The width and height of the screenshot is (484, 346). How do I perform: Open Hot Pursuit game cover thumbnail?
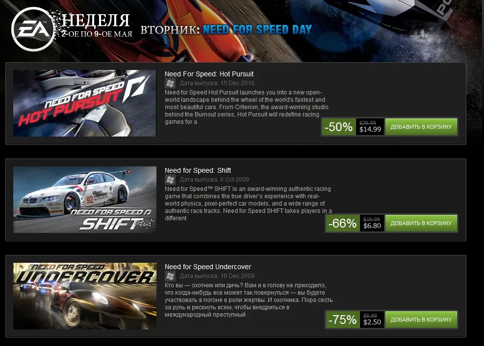84,103
